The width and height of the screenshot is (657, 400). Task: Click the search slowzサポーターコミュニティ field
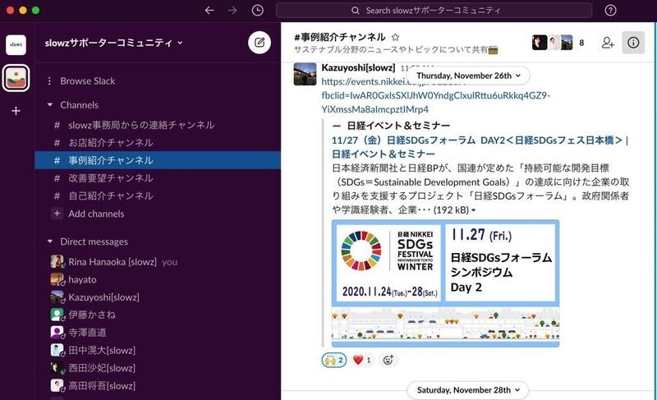point(434,11)
